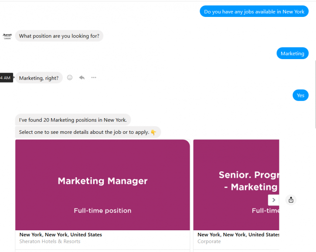Show next job card with the carousel arrow
This screenshot has height=252, width=316.
[273, 200]
